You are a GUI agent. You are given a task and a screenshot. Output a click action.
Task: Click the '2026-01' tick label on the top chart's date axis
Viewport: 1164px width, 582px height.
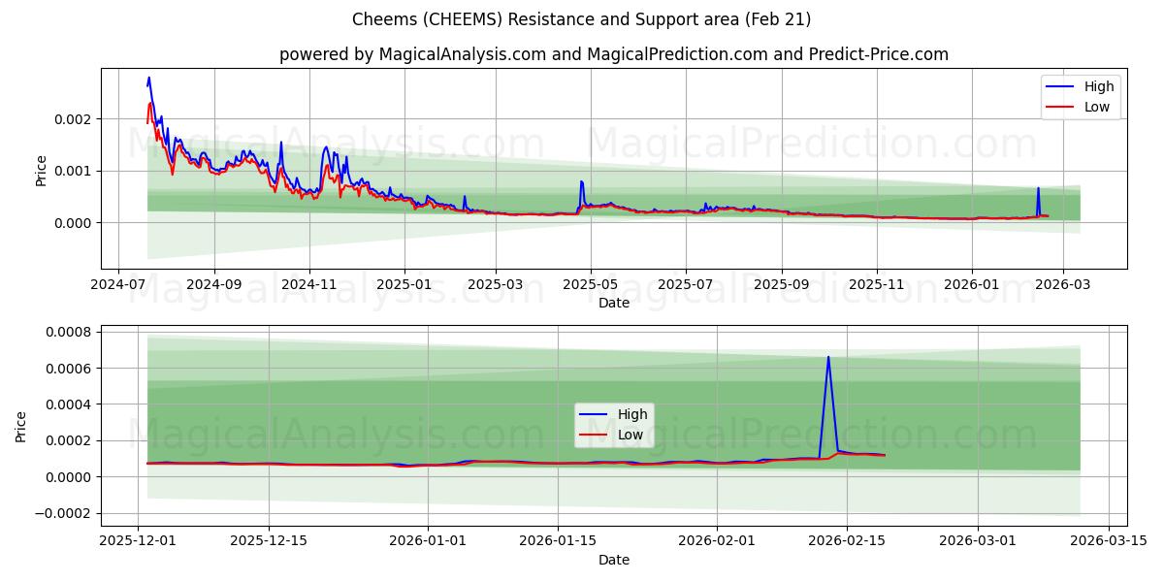point(972,285)
